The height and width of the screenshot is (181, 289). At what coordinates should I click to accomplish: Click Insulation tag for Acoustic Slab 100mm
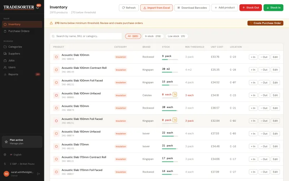coord(121,57)
